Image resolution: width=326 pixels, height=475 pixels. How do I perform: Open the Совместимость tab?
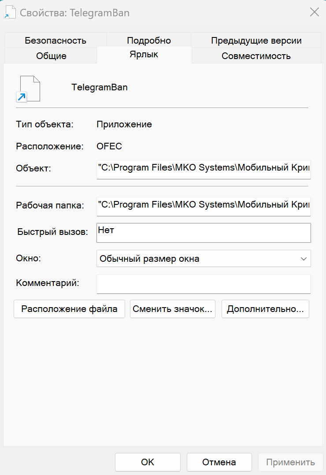click(x=256, y=56)
